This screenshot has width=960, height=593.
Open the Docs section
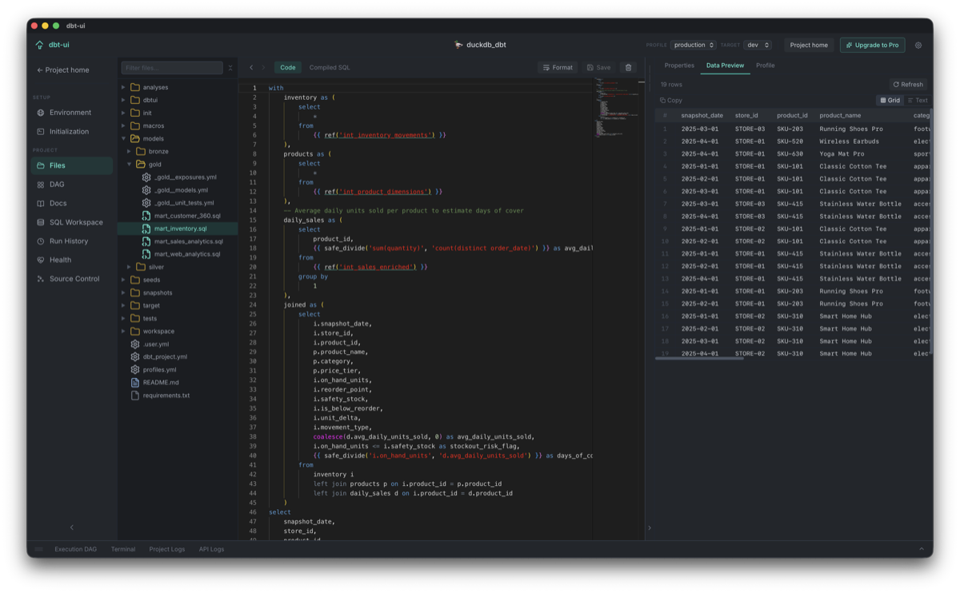click(x=72, y=204)
